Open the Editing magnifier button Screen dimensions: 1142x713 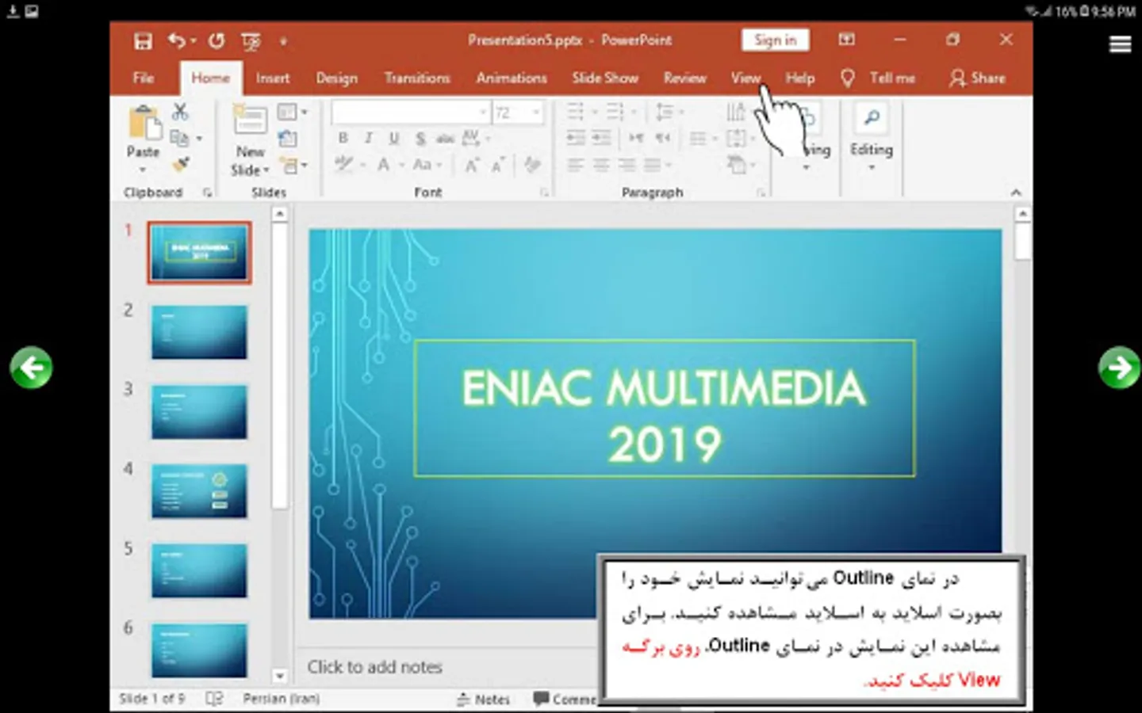pos(872,119)
